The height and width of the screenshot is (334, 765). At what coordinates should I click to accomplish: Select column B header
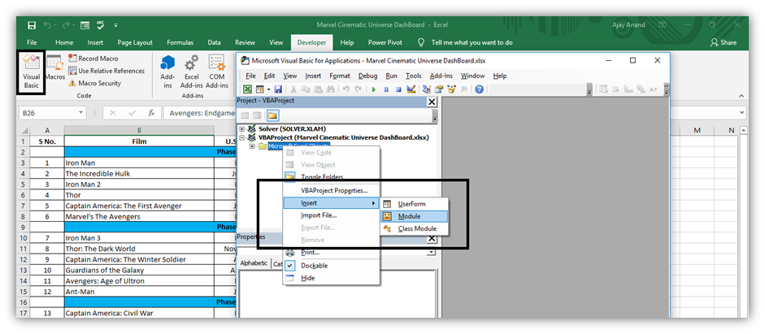point(139,131)
